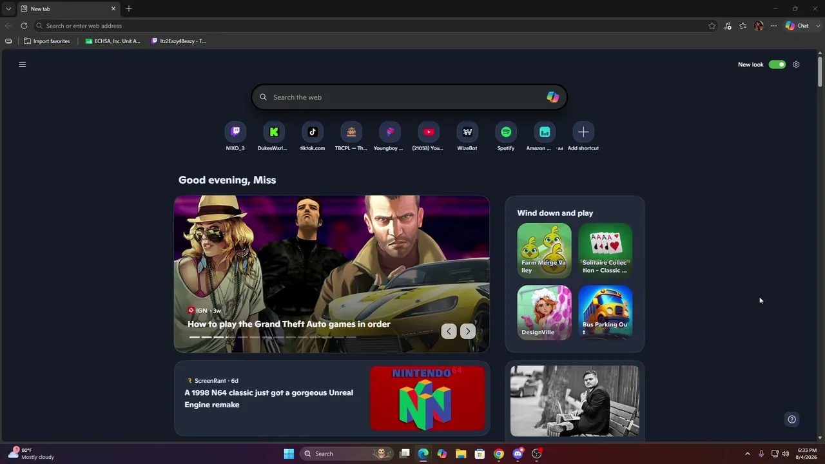Refresh the page with the reload button
Image resolution: width=825 pixels, height=464 pixels.
click(24, 26)
